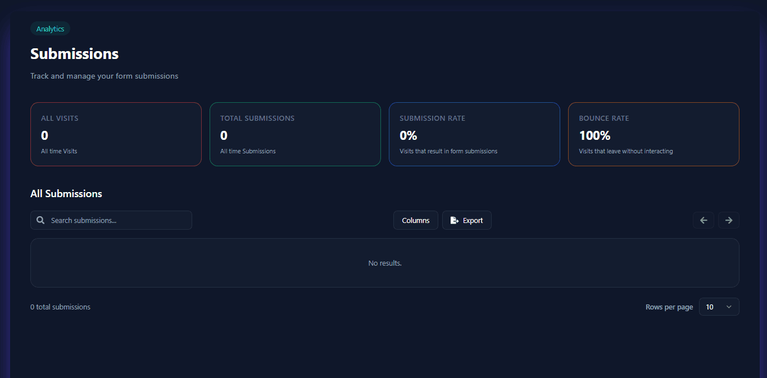Open the Rows per page dropdown
This screenshot has height=378, width=767.
[x=719, y=307]
